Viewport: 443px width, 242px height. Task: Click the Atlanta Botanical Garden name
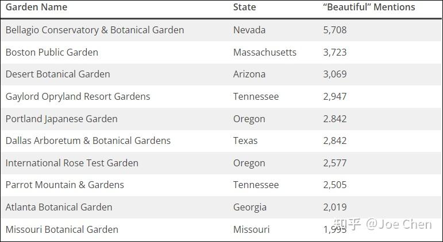[x=59, y=207]
